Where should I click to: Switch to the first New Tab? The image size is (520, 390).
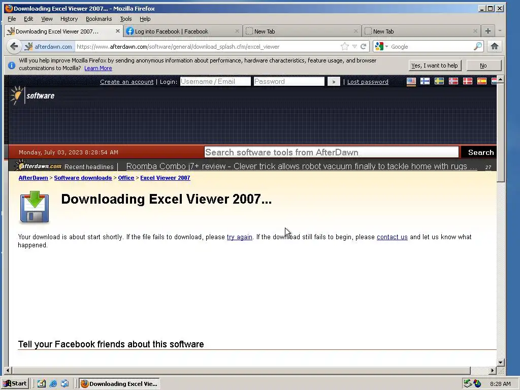click(301, 31)
